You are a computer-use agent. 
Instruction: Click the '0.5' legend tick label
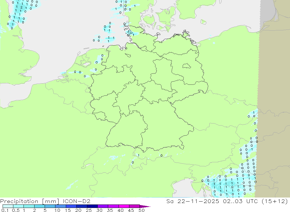[x=16, y=210]
